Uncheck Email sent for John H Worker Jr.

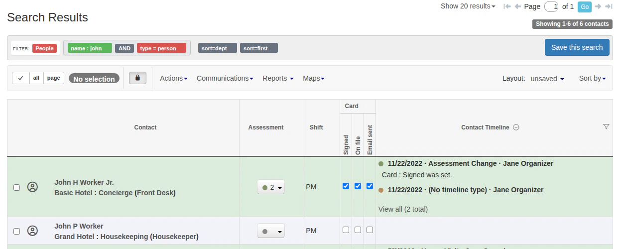[x=370, y=186]
